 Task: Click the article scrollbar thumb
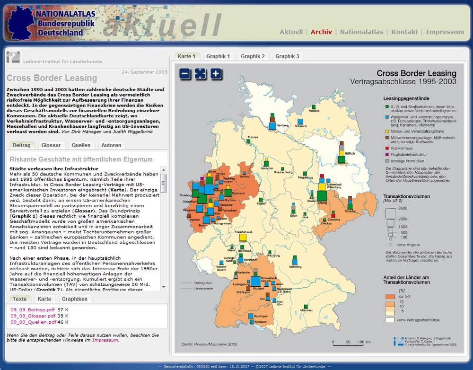point(164,183)
